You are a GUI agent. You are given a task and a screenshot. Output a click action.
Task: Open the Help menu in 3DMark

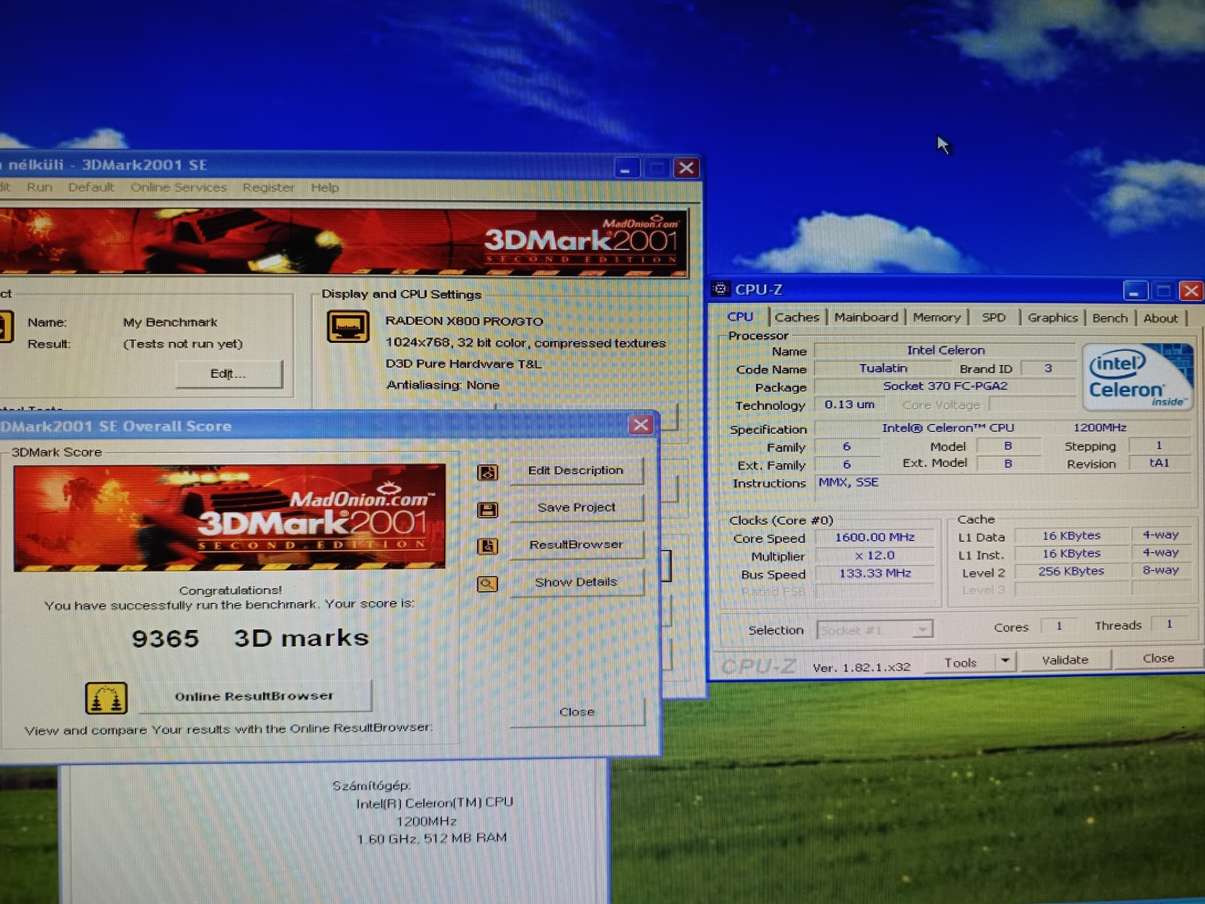[325, 187]
